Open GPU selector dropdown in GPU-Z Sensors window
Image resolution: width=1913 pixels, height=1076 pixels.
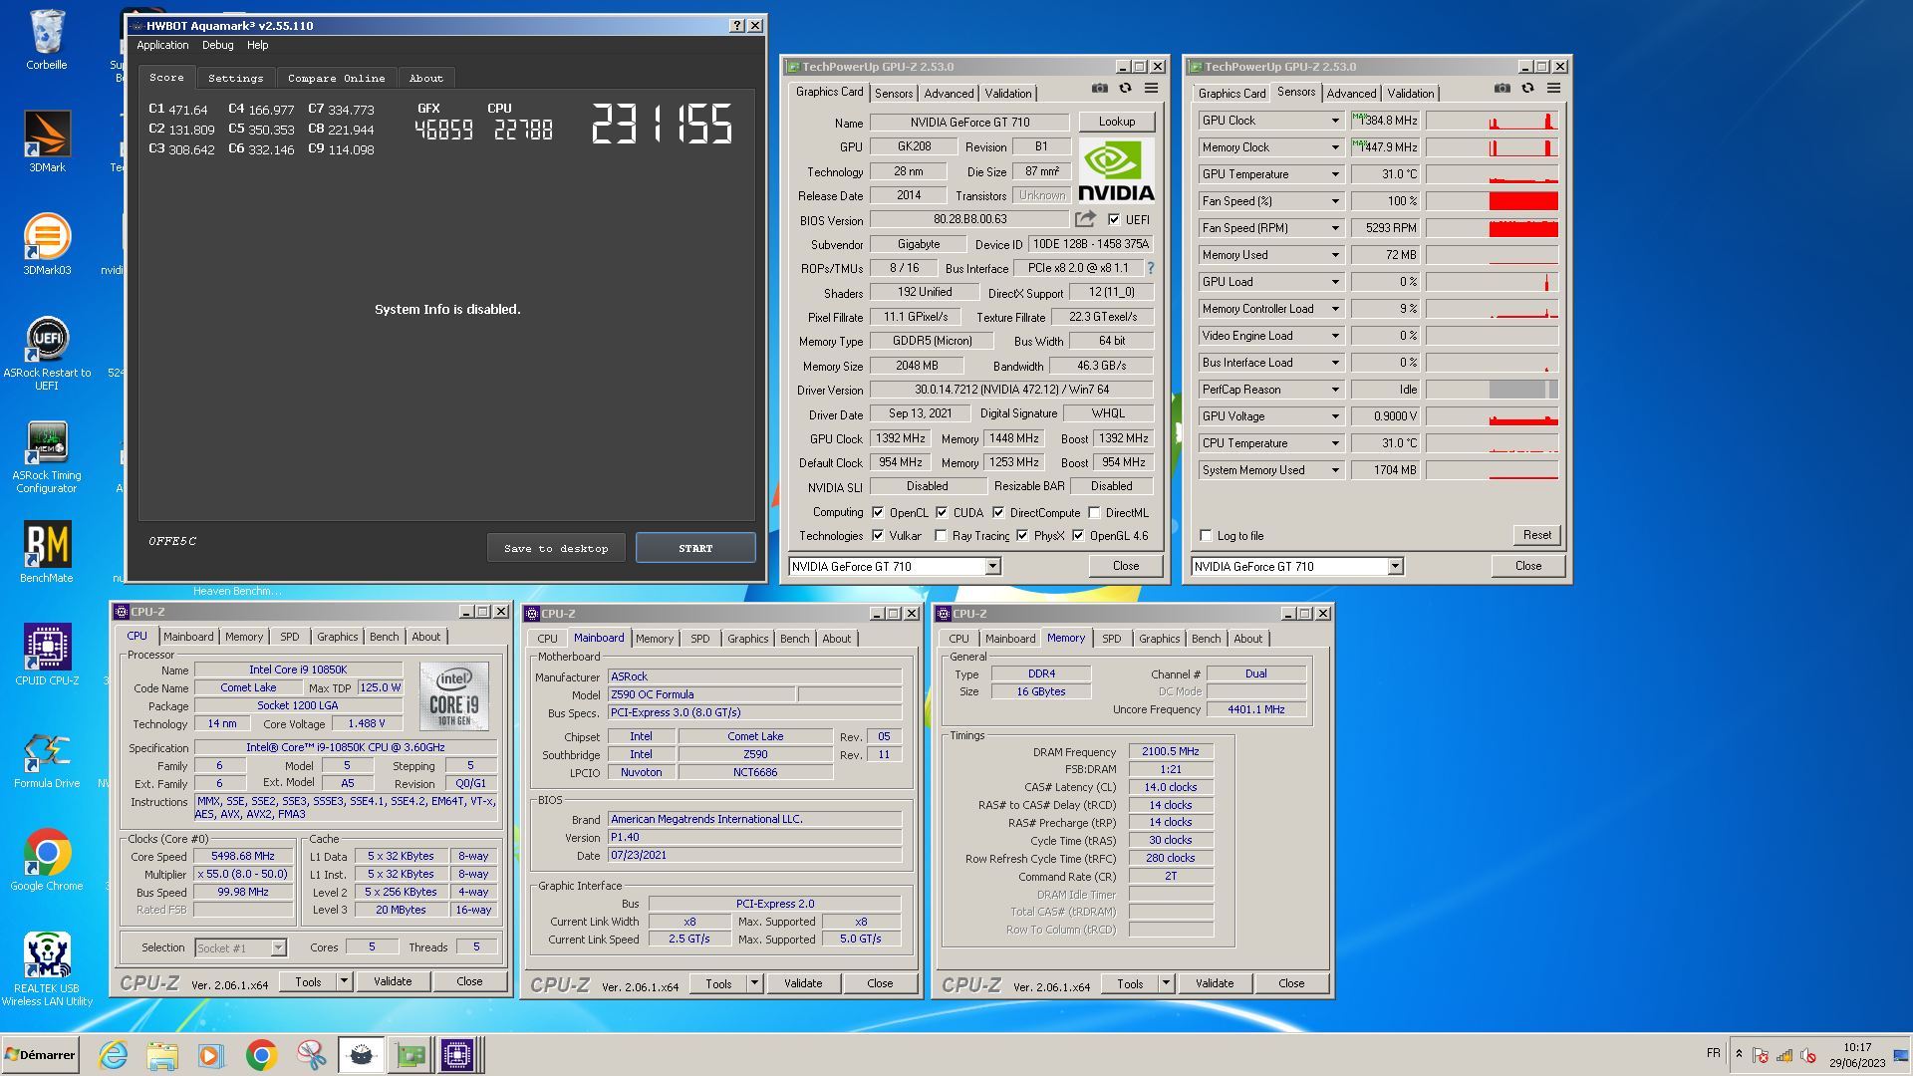click(x=1395, y=567)
